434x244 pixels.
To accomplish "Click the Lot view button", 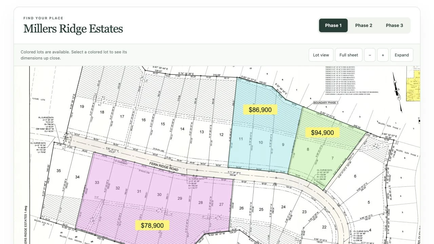I will click(x=321, y=55).
